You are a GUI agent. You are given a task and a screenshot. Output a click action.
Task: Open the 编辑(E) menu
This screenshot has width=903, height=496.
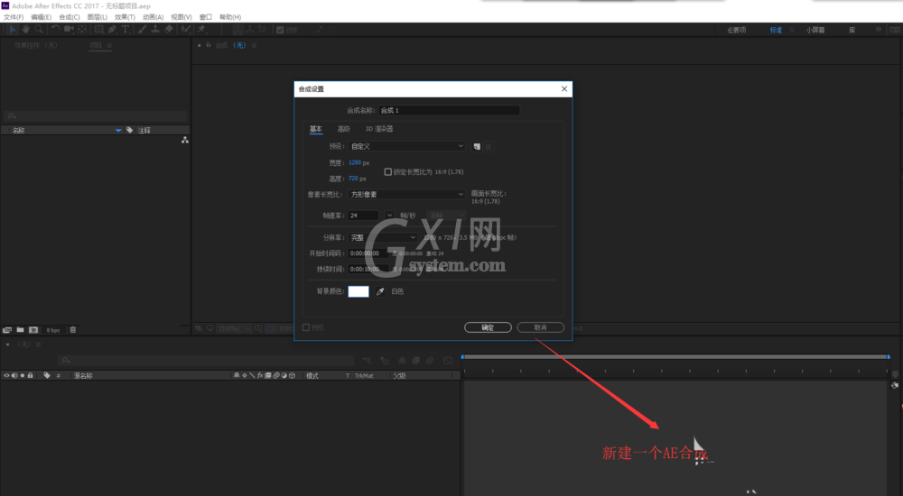pyautogui.click(x=41, y=17)
